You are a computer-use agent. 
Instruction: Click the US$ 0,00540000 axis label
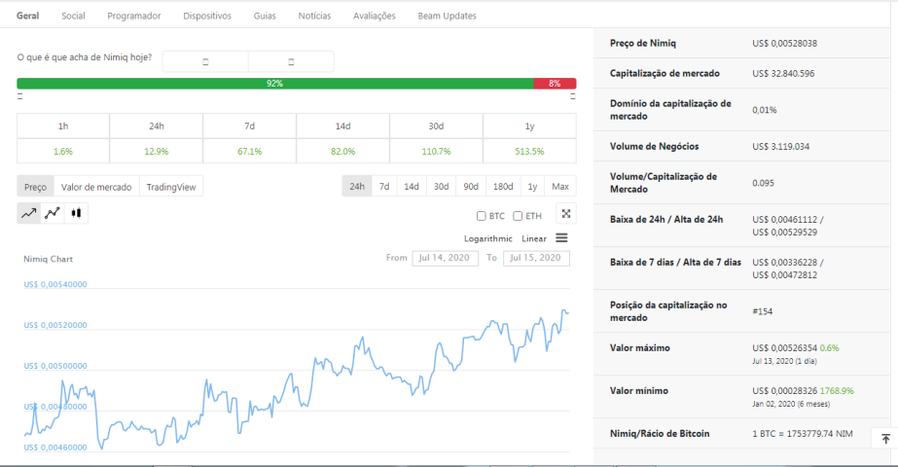[55, 284]
